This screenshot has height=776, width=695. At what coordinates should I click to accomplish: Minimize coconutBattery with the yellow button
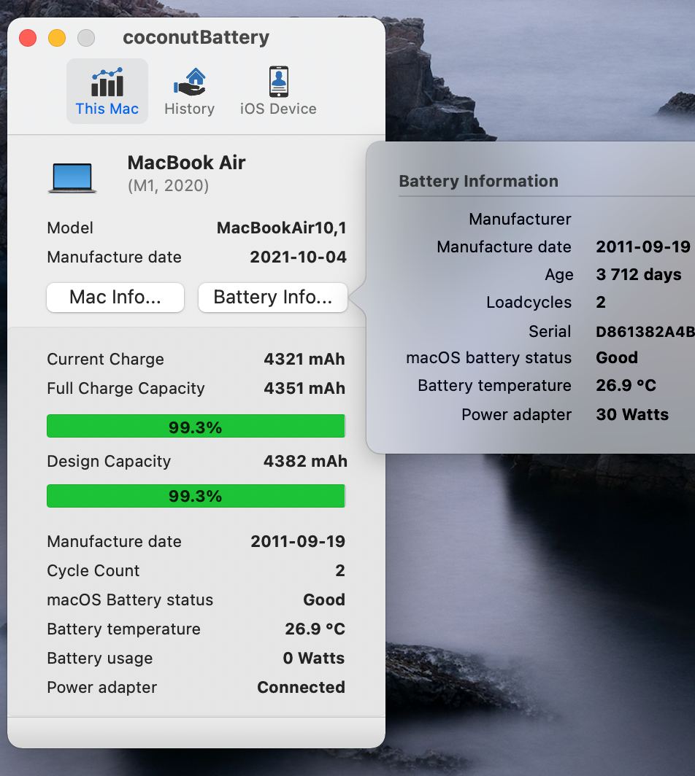coord(57,38)
